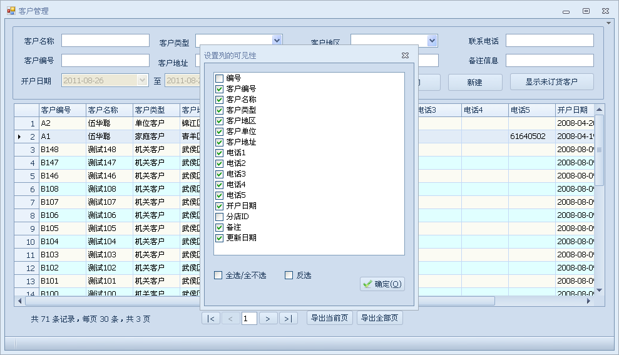Open the 开户日期 start date picker

pyautogui.click(x=142, y=81)
